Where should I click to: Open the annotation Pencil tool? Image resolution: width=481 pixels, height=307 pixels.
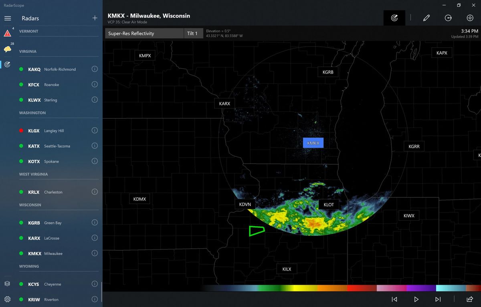426,18
